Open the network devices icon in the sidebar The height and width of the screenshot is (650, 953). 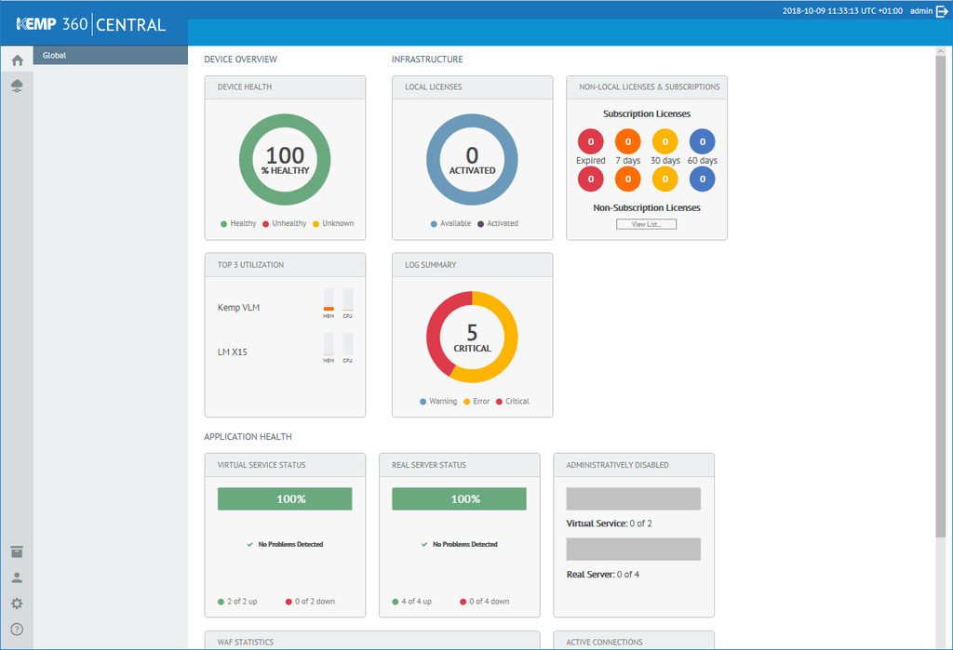coord(16,86)
